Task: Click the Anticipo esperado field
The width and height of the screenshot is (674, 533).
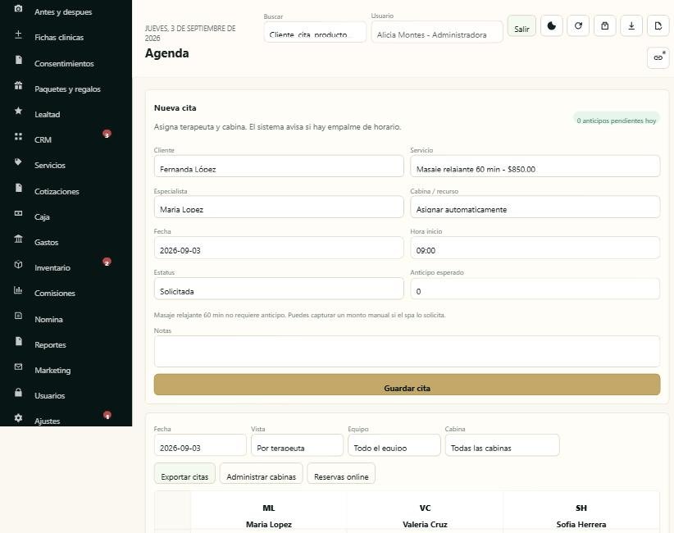Action: (535, 289)
